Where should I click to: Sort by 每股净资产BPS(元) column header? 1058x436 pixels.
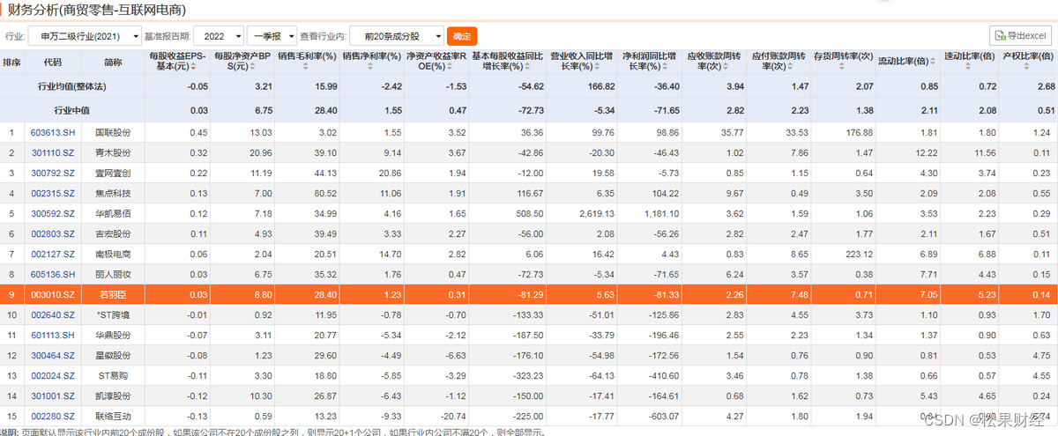coord(244,62)
